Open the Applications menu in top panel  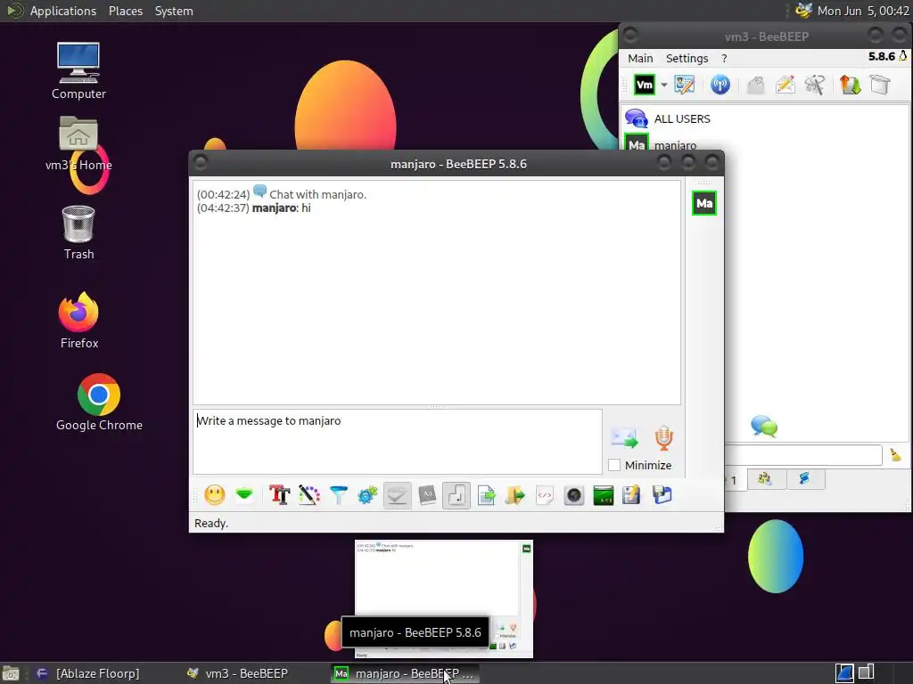coord(63,11)
